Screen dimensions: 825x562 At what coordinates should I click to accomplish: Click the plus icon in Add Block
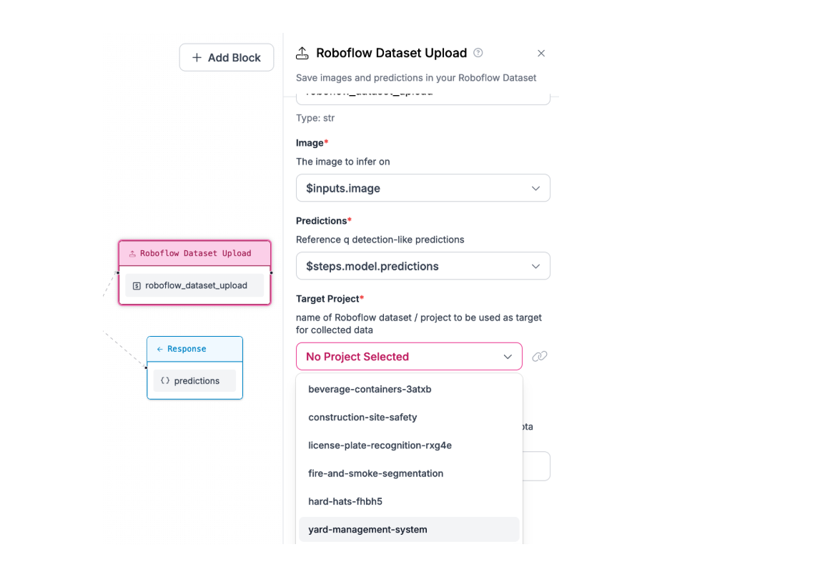(x=197, y=58)
